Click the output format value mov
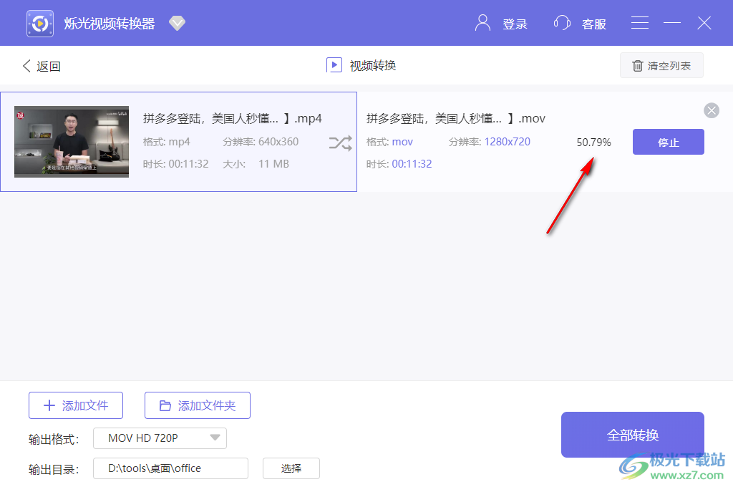Screen dimensions: 733x487 click(402, 142)
